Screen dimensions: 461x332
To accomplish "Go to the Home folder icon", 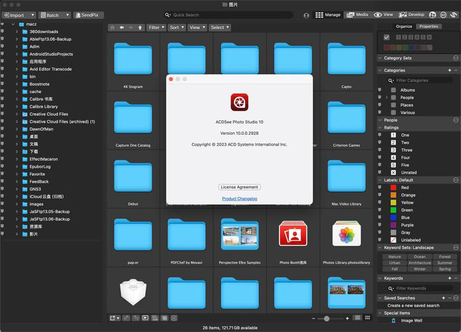I will click(x=112, y=28).
